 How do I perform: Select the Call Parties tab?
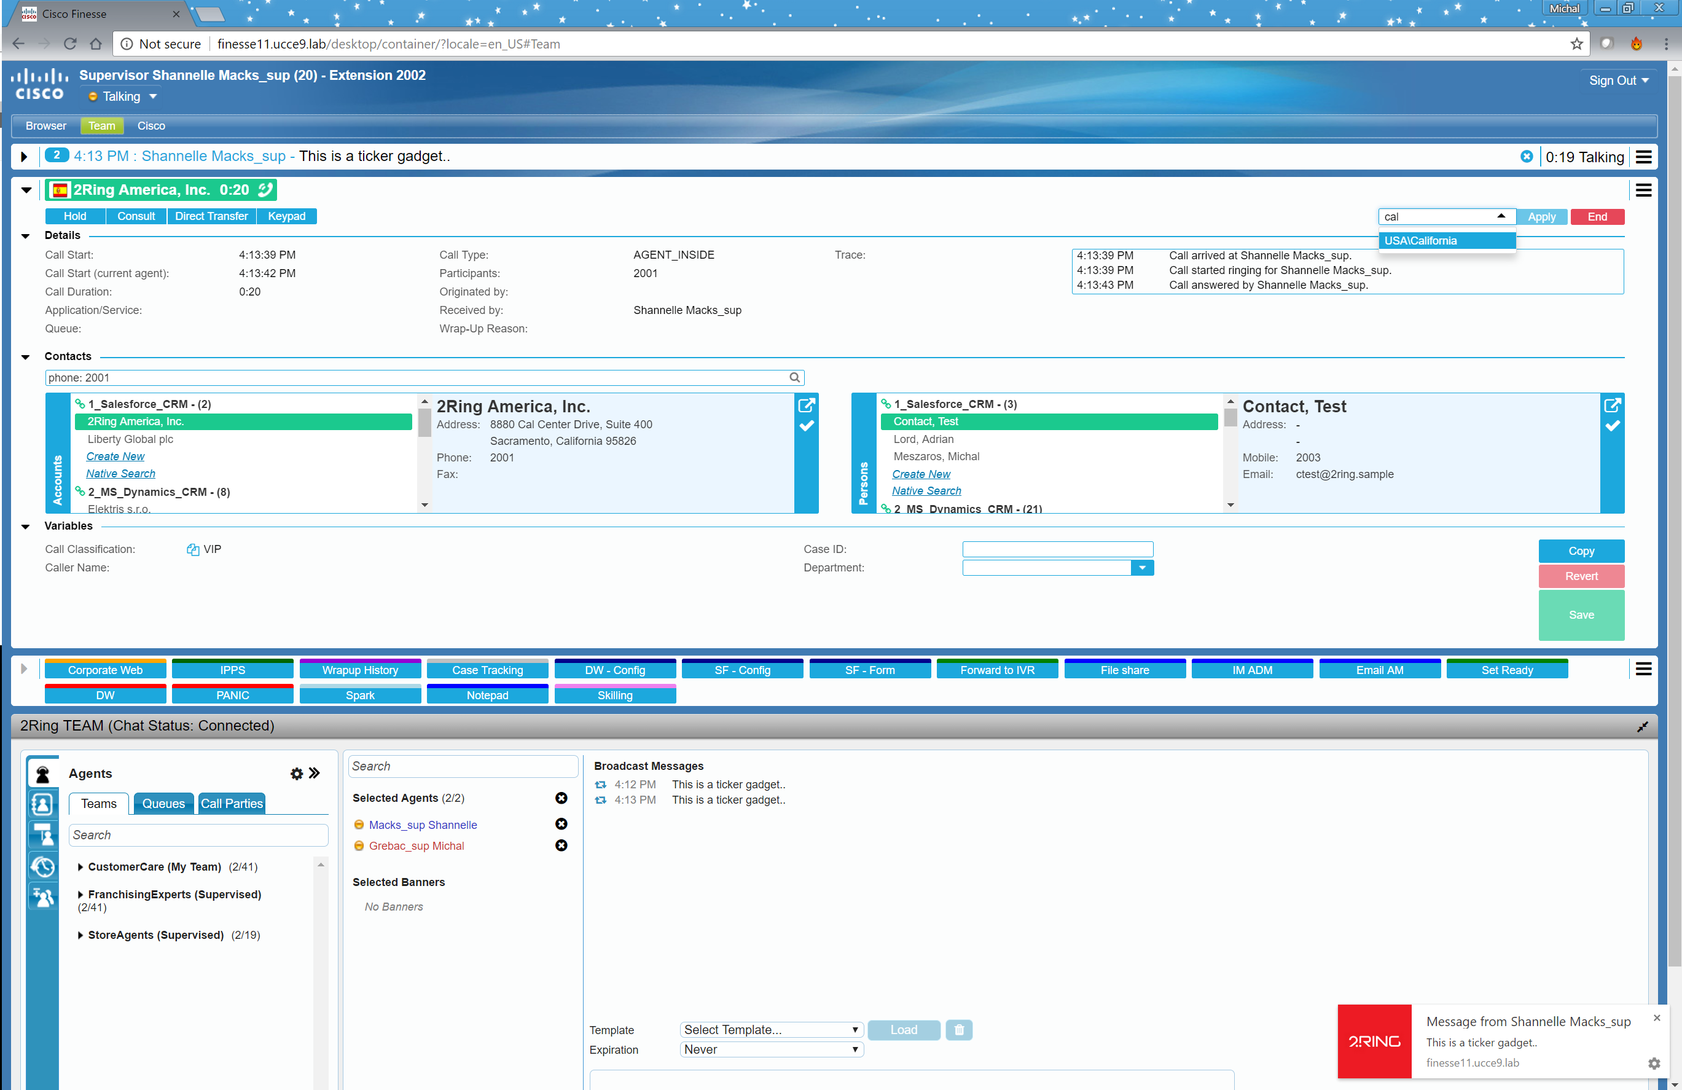232,804
